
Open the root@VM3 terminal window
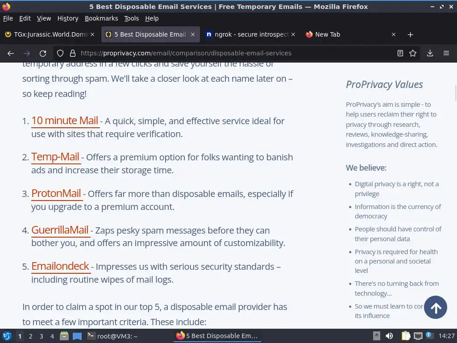tap(112, 336)
